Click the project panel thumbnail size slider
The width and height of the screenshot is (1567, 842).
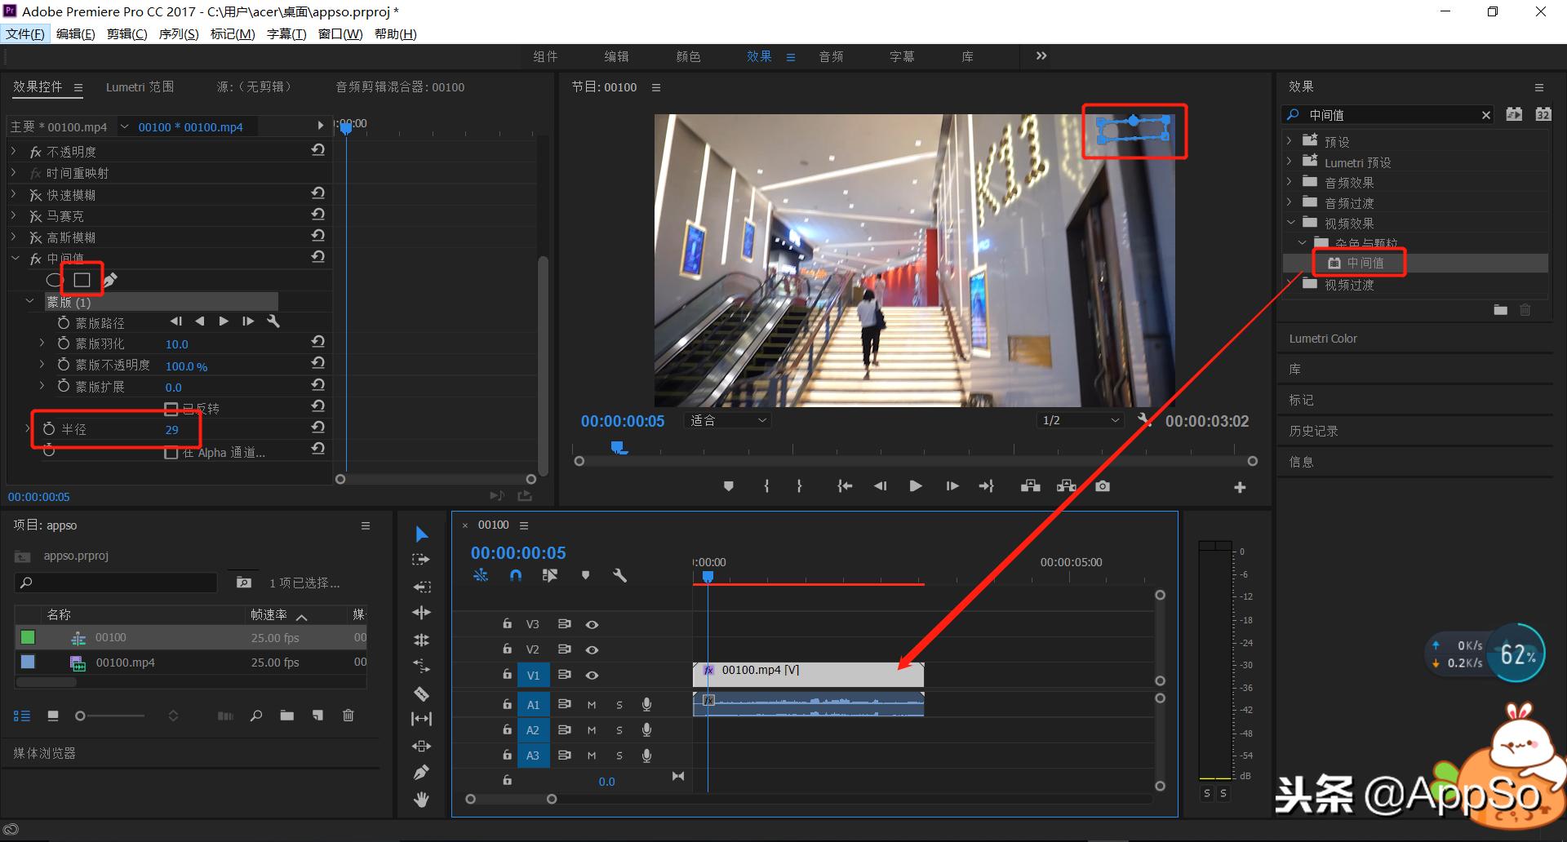80,716
